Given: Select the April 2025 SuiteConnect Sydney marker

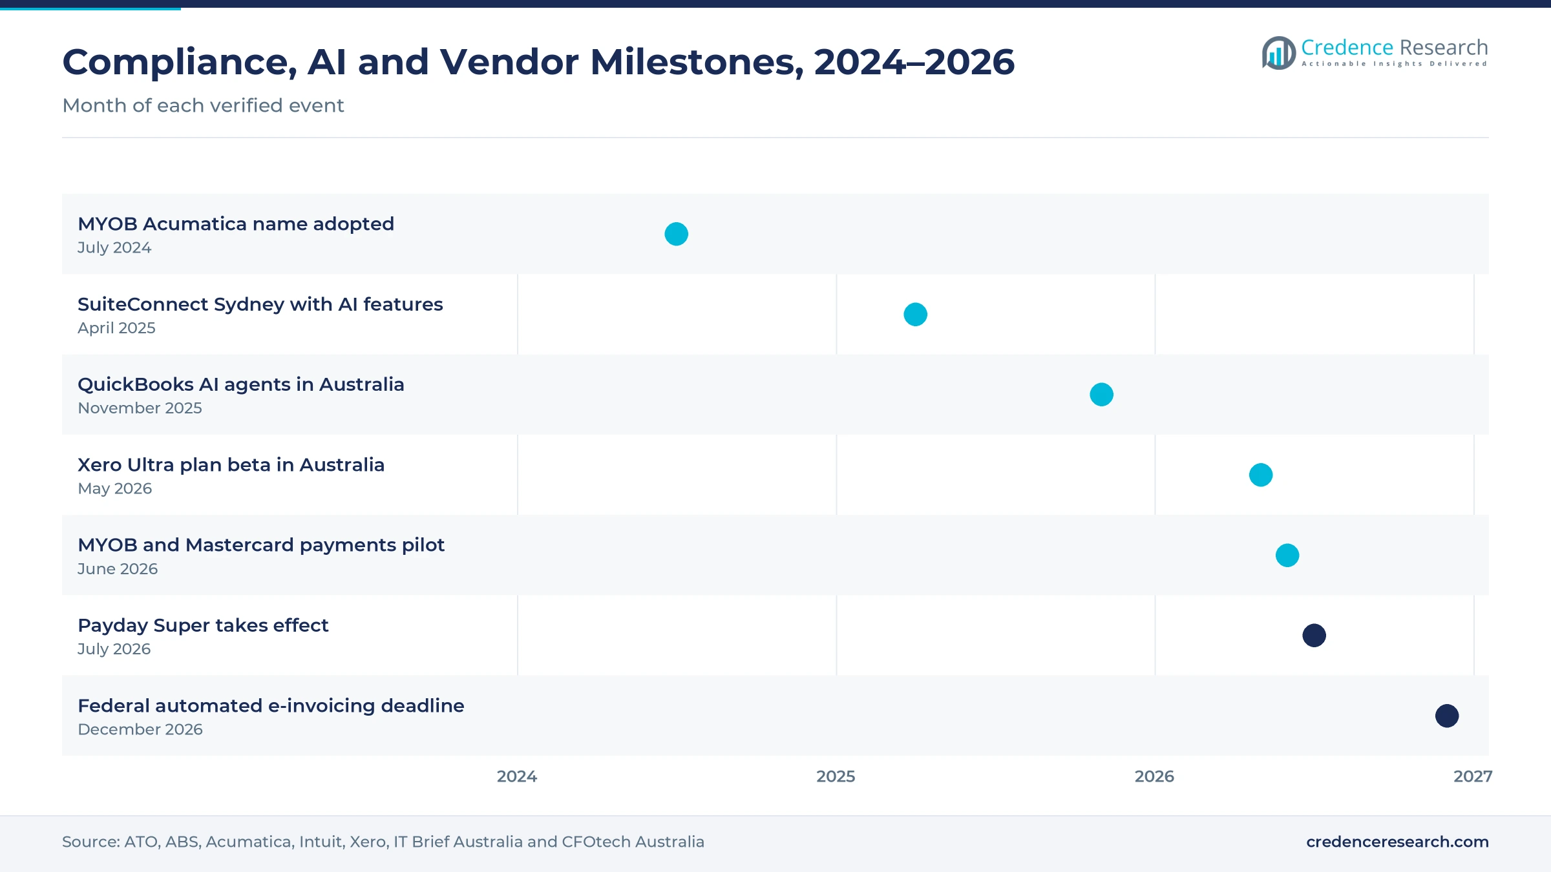Looking at the screenshot, I should coord(915,315).
